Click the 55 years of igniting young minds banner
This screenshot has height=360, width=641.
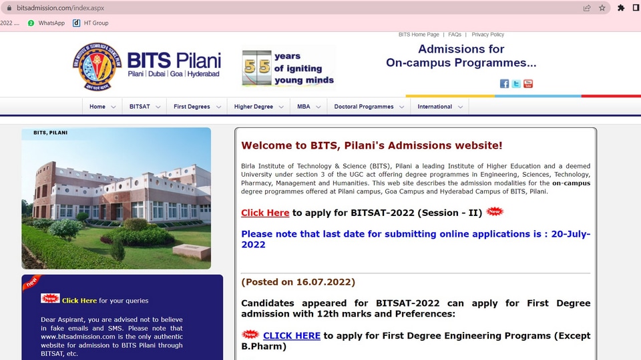pyautogui.click(x=288, y=68)
